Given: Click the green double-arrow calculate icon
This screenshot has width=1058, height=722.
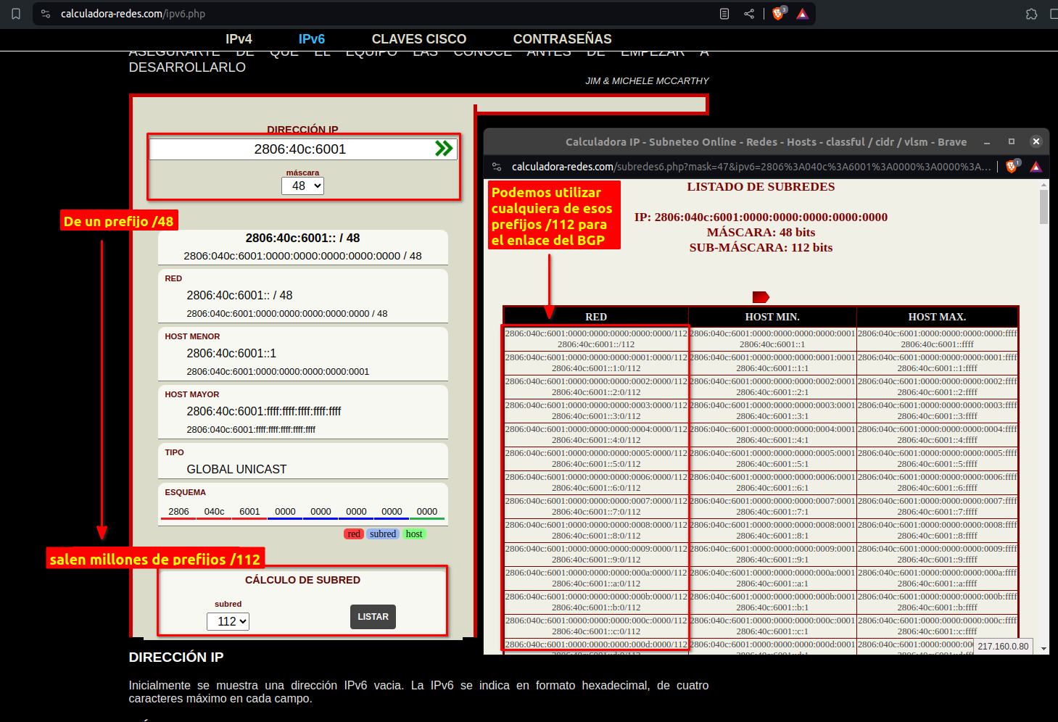Looking at the screenshot, I should point(443,149).
